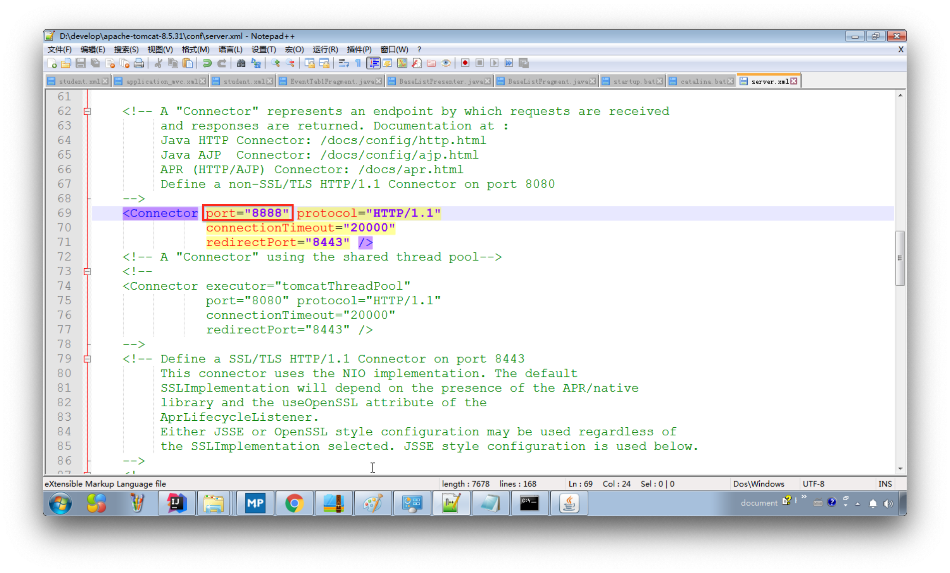
Task: Click the New file toolbar icon
Action: click(52, 63)
